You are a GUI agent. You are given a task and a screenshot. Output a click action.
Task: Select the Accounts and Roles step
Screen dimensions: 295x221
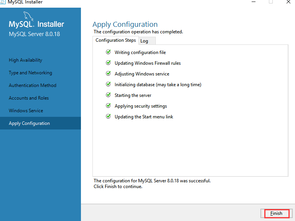pyautogui.click(x=29, y=98)
